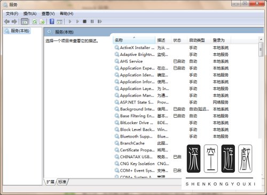Sort by the 名称 column header

pyautogui.click(x=134, y=40)
